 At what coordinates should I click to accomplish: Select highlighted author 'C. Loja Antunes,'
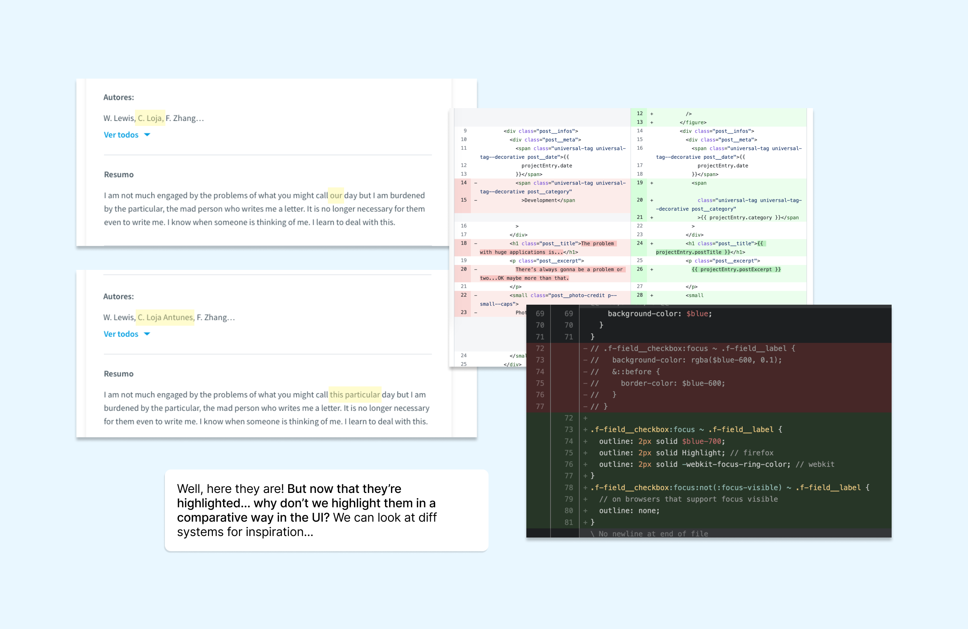(x=165, y=317)
